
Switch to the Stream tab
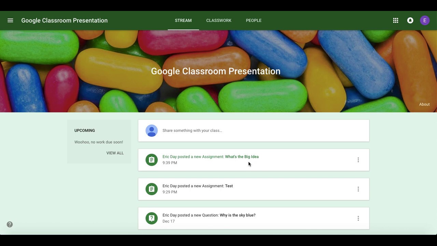point(183,20)
